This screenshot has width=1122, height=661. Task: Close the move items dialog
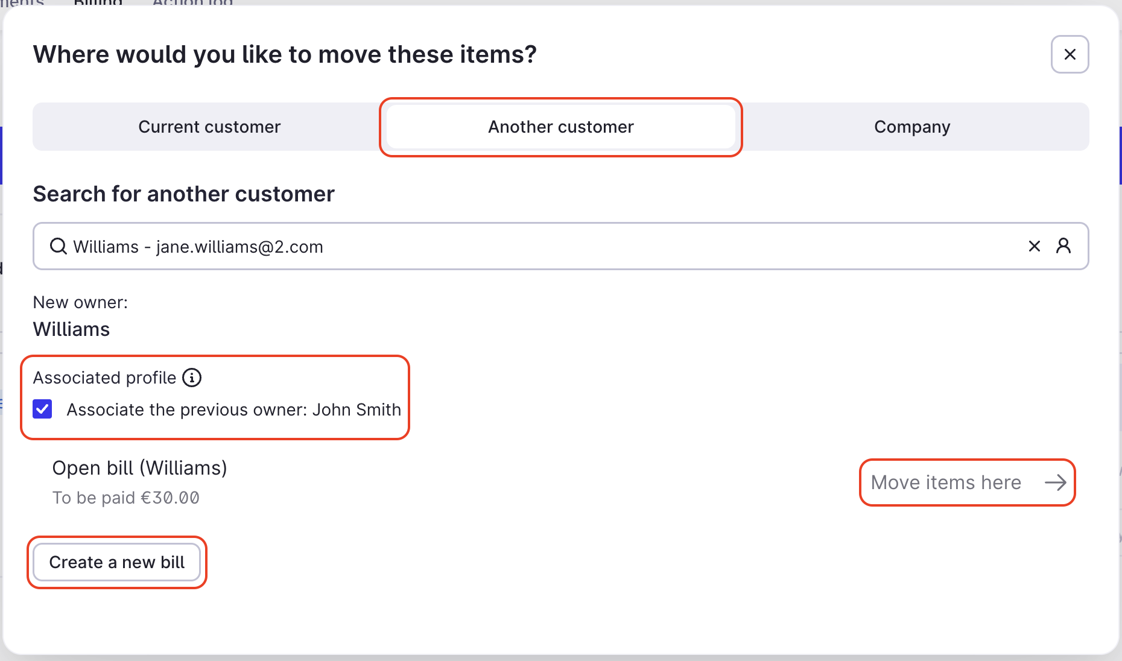(x=1070, y=54)
